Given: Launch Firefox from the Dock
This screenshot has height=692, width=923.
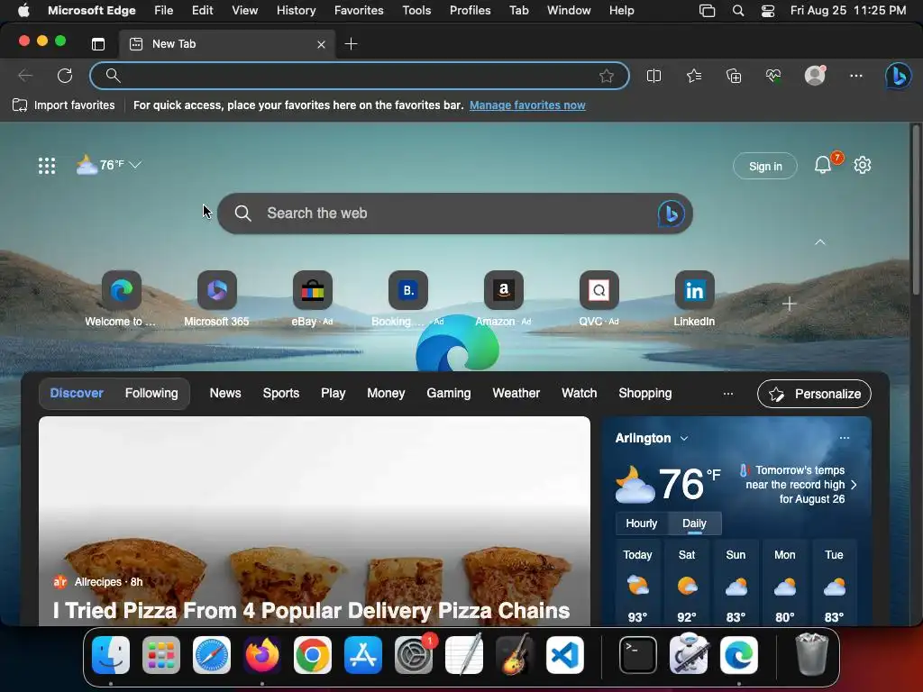Looking at the screenshot, I should [x=262, y=655].
